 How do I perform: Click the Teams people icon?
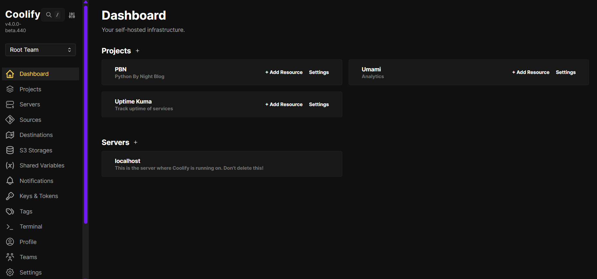pos(10,257)
